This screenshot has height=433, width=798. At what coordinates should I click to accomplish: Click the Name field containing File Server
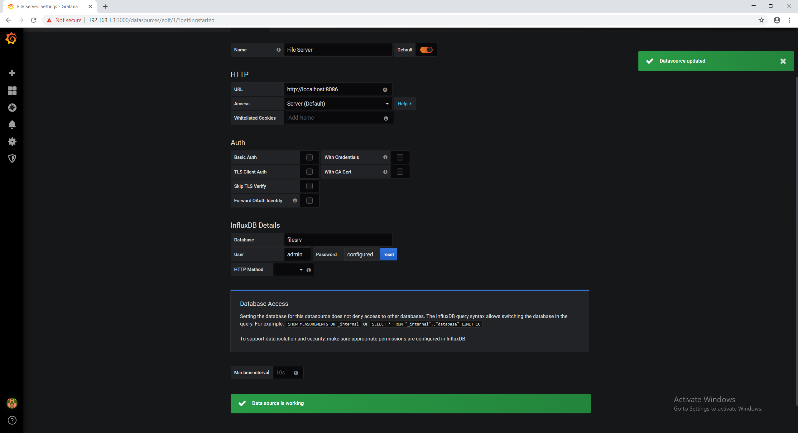pos(338,50)
